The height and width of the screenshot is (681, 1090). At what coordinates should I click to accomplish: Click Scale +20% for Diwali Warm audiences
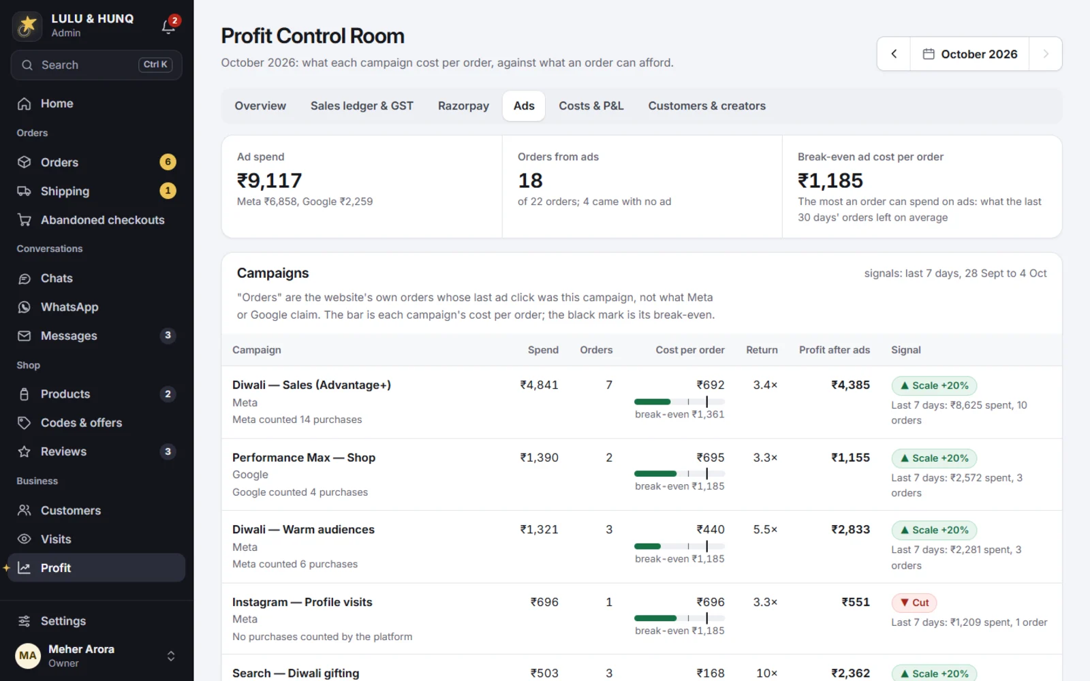(934, 530)
